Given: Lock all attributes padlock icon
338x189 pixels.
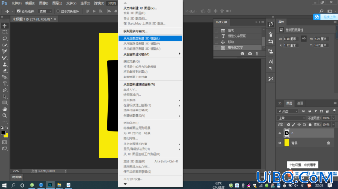Looking at the screenshot, I should pyautogui.click(x=310, y=124).
